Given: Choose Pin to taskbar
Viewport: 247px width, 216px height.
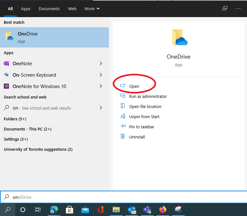Looking at the screenshot, I should 142,127.
